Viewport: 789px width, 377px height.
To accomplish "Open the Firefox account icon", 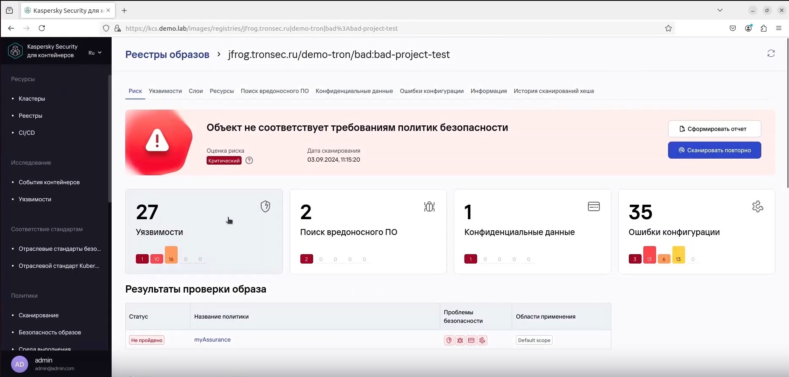I will (x=748, y=28).
